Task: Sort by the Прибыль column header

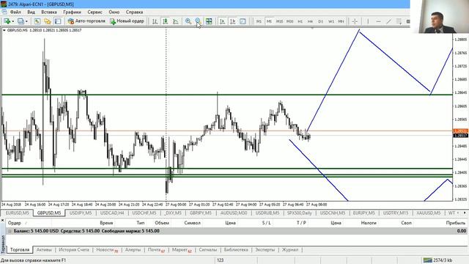Action: coord(455,223)
